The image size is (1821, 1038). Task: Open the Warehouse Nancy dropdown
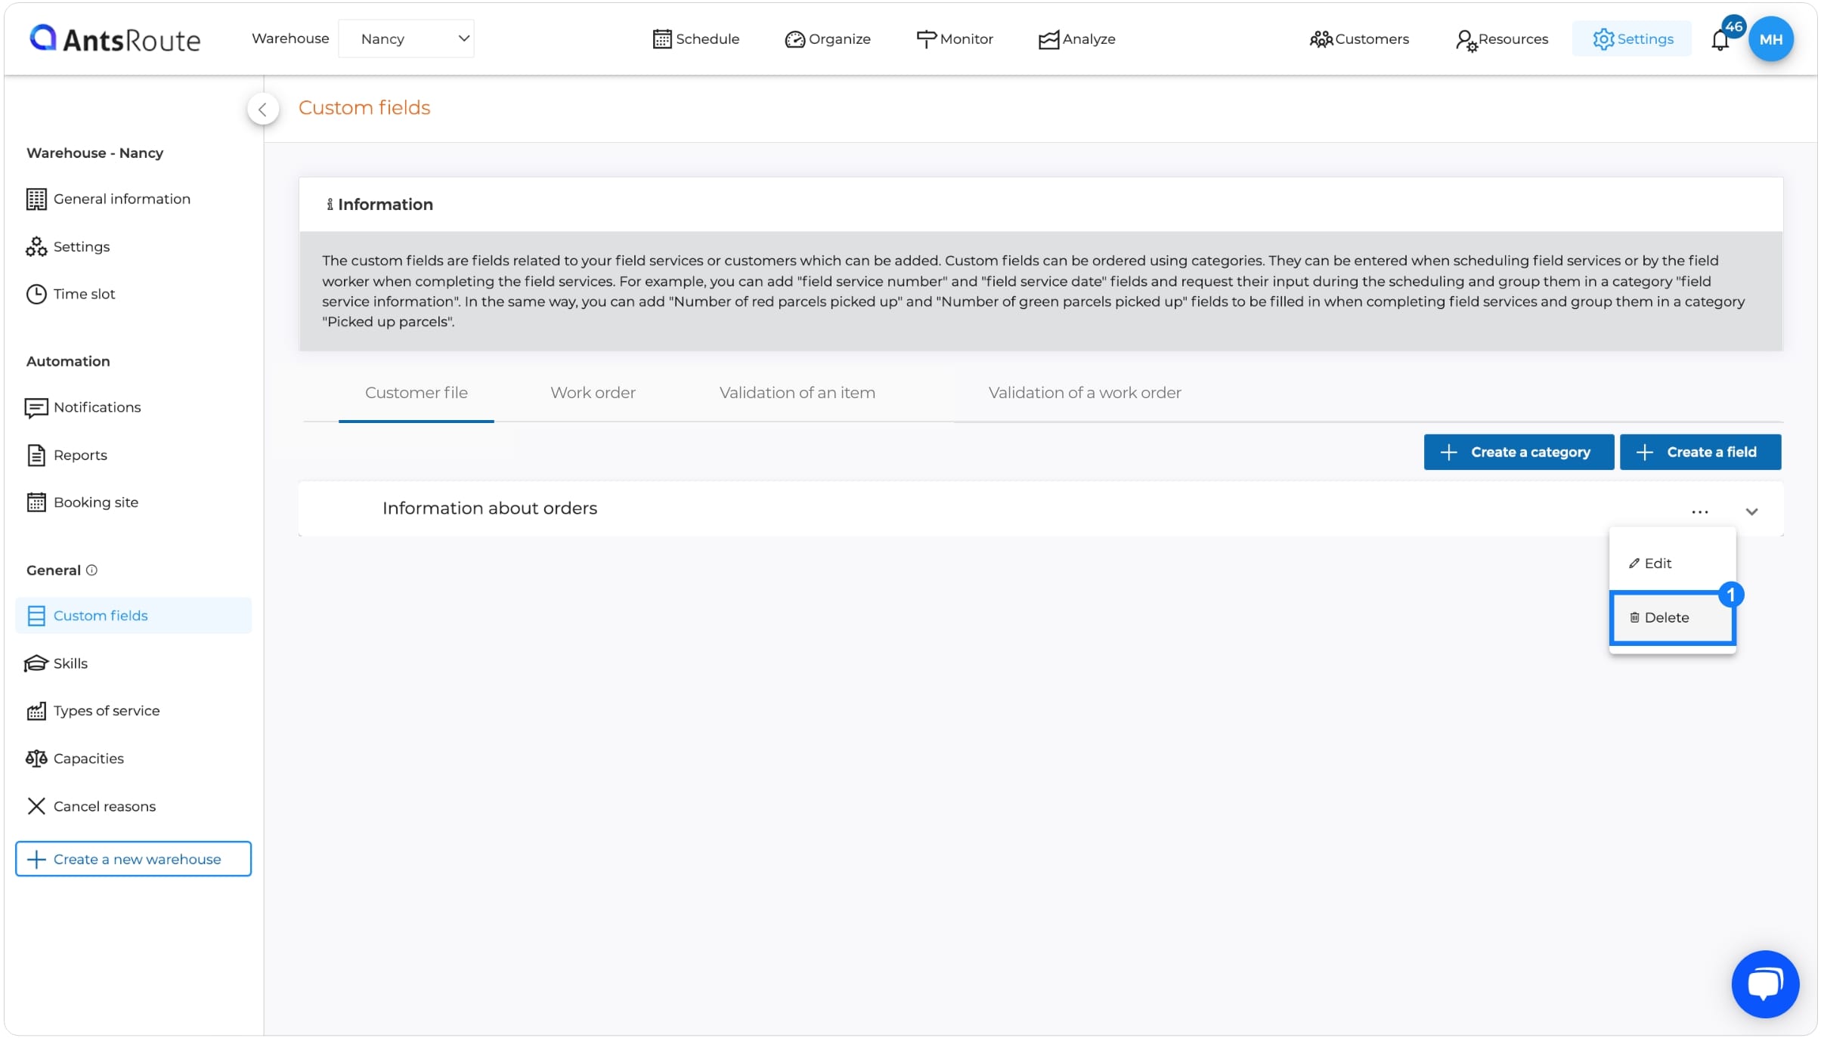(x=406, y=39)
